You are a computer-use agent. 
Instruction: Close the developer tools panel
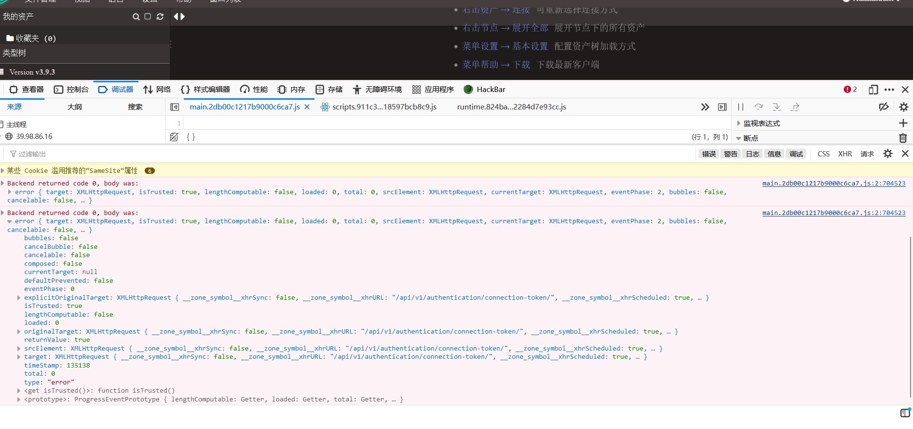tap(905, 90)
